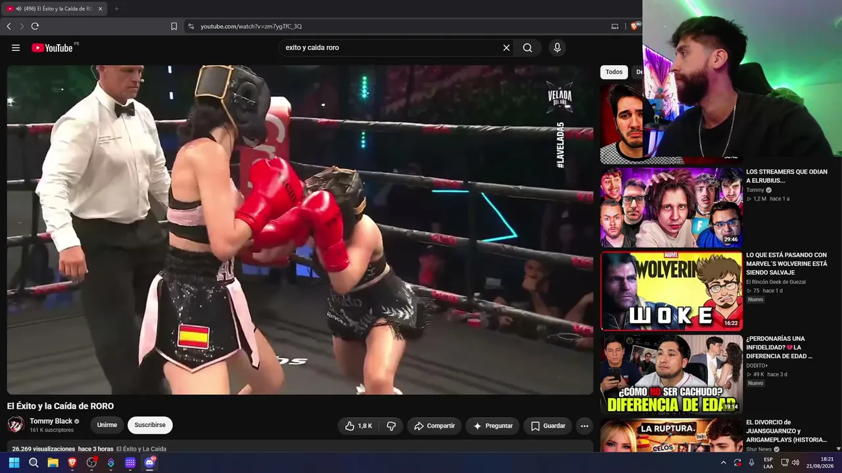
Task: Switch to Brave browser on the taskbar
Action: pos(72,462)
